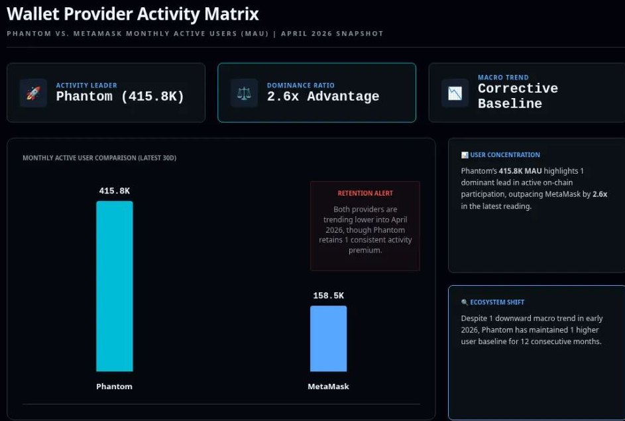Open the Retention Alert box
Viewport: 625px width, 421px height.
pos(365,226)
